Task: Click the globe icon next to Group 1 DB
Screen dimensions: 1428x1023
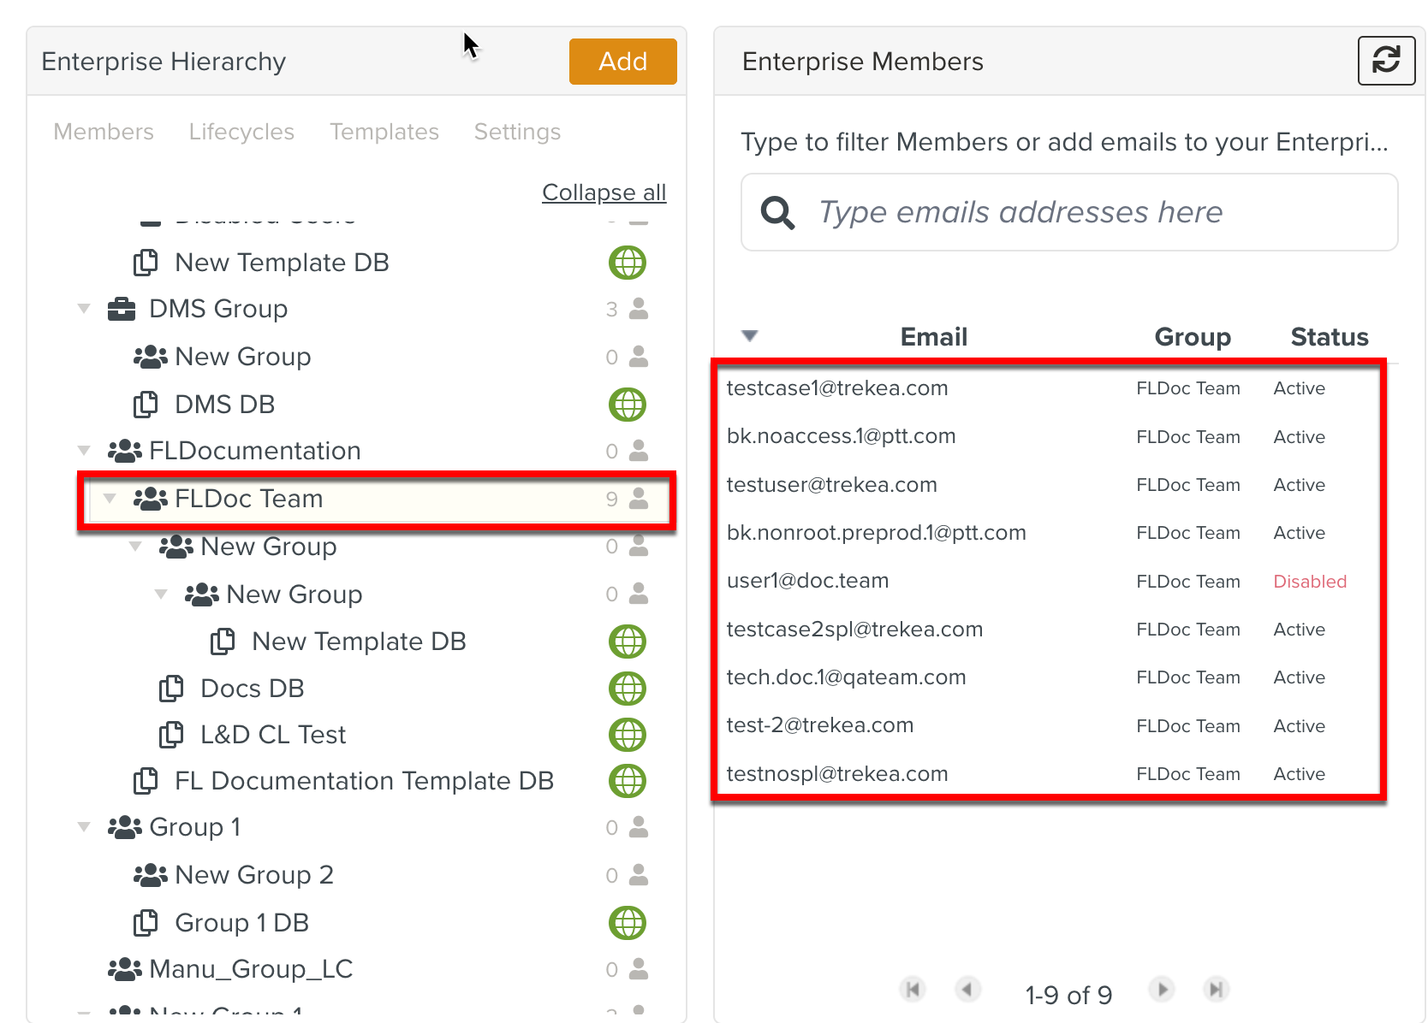Action: pos(628,923)
